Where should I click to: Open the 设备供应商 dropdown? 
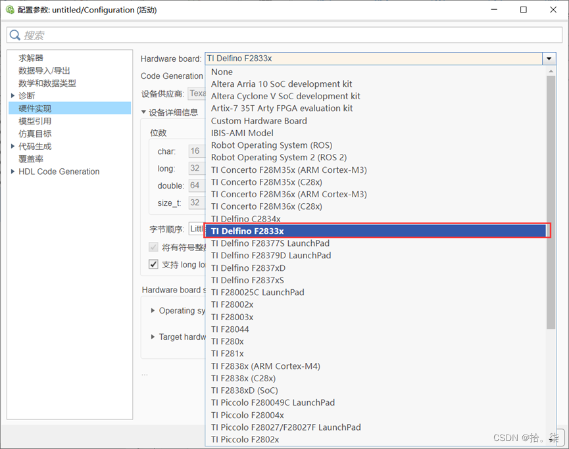click(x=197, y=93)
